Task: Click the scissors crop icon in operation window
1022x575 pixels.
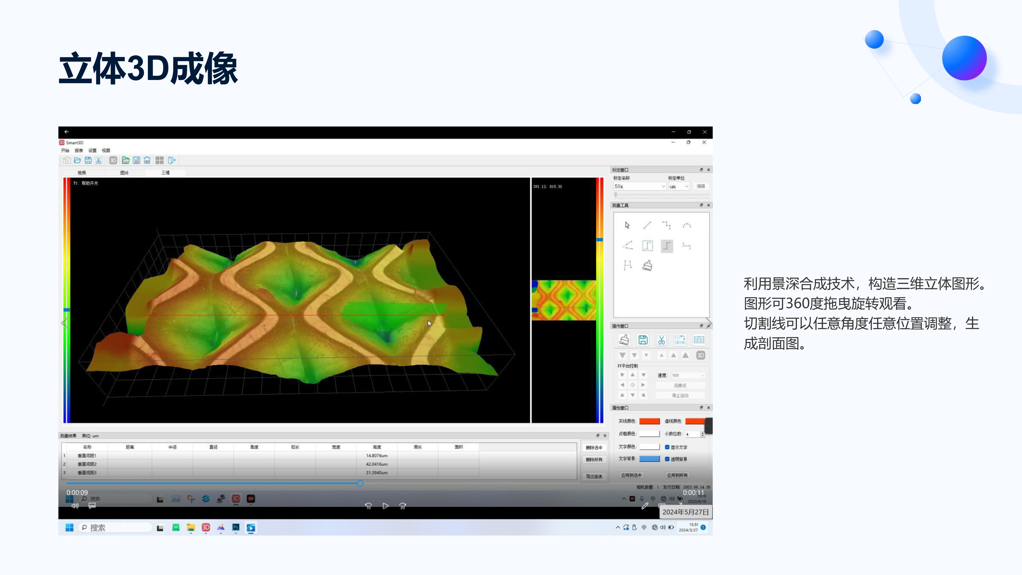Action: click(661, 340)
